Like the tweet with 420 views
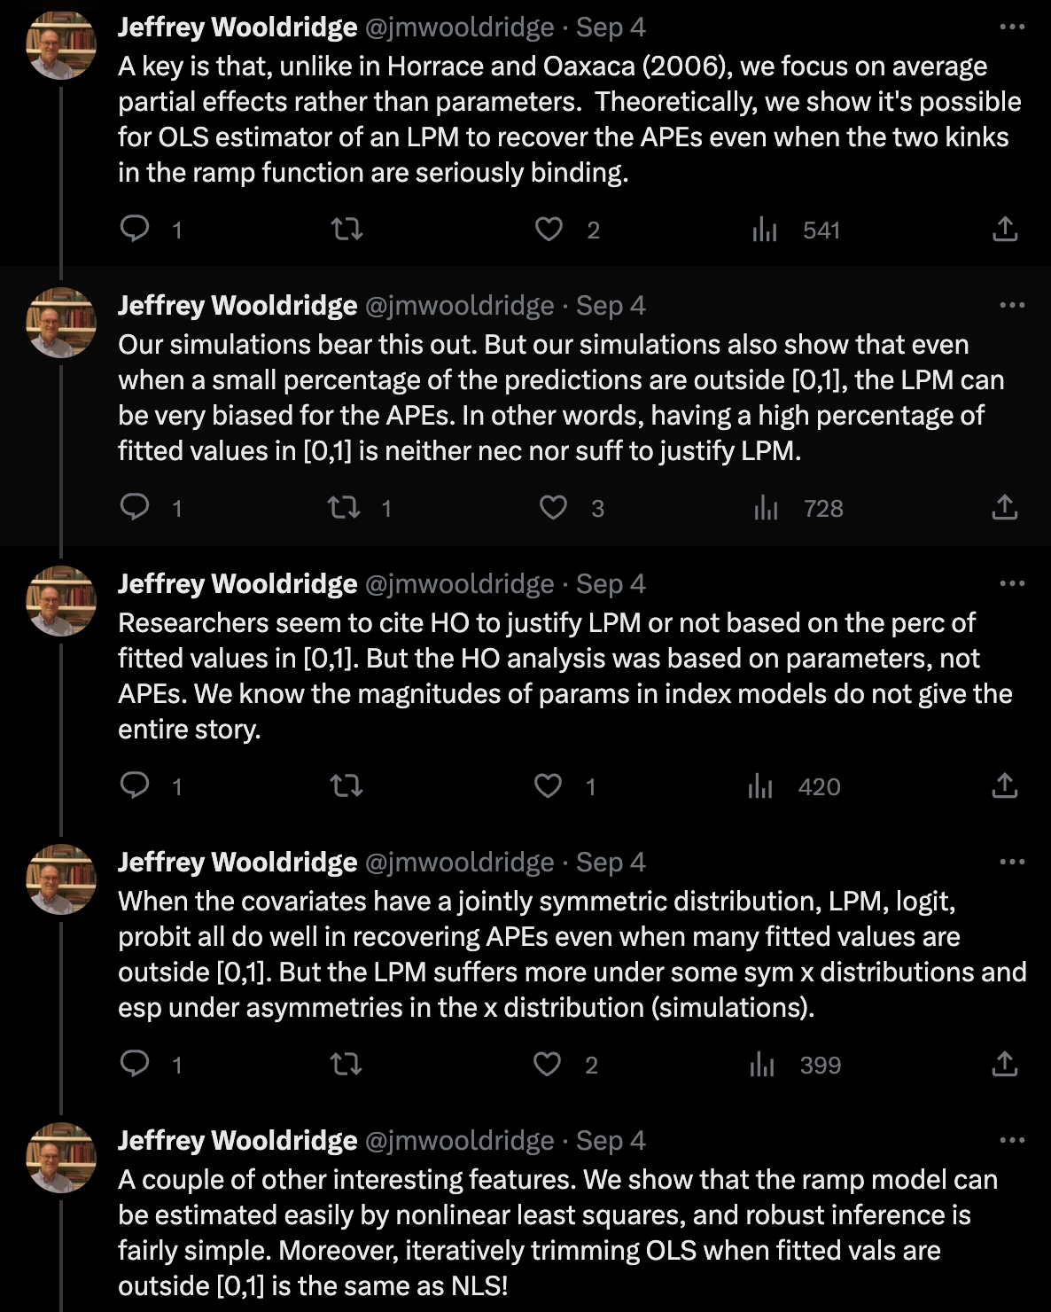Image resolution: width=1051 pixels, height=1312 pixels. point(548,785)
